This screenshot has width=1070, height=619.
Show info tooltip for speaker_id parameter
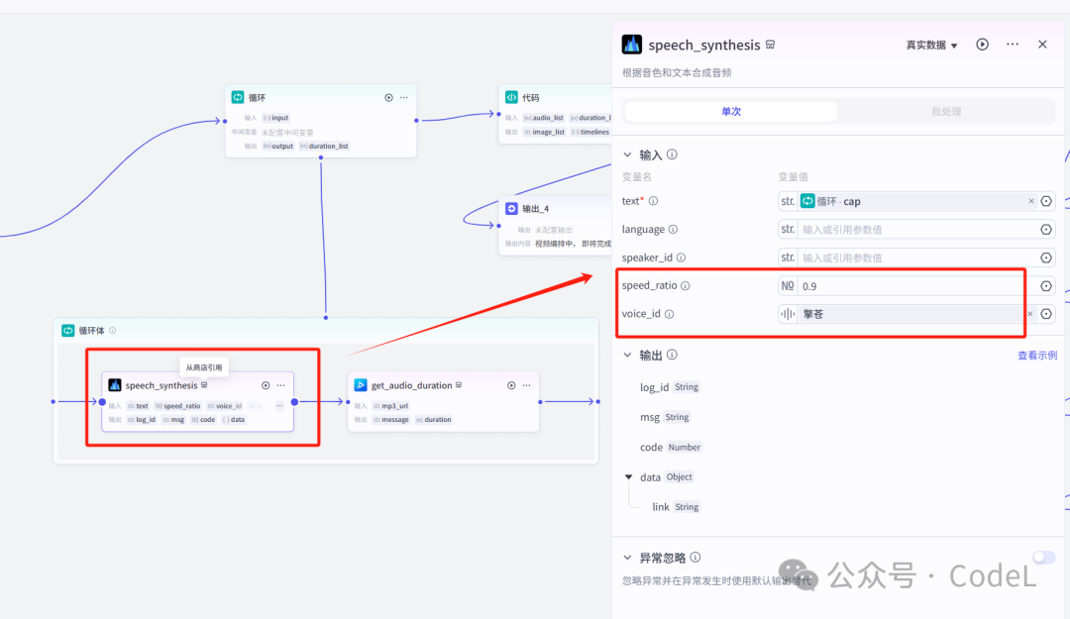(681, 258)
